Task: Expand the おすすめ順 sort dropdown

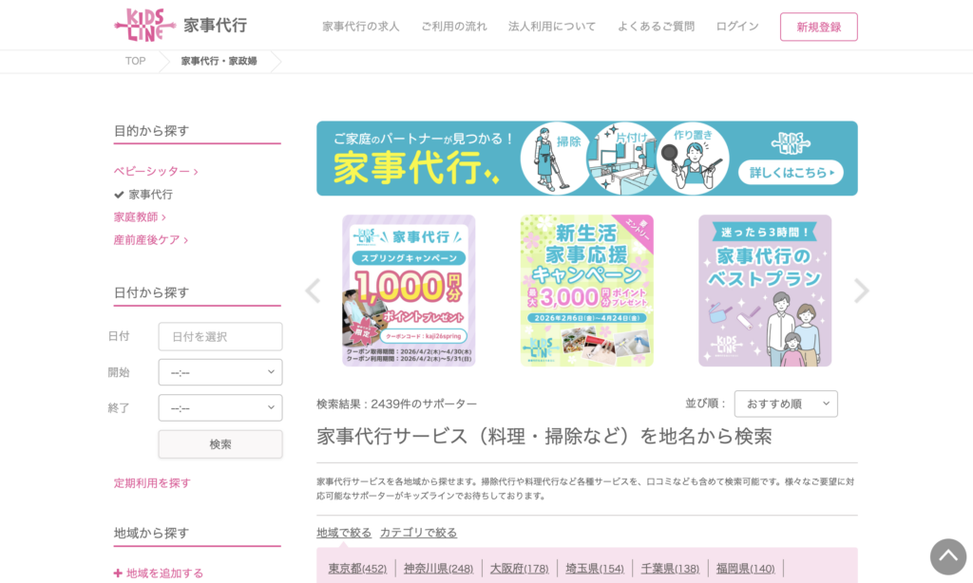Action: click(x=786, y=404)
